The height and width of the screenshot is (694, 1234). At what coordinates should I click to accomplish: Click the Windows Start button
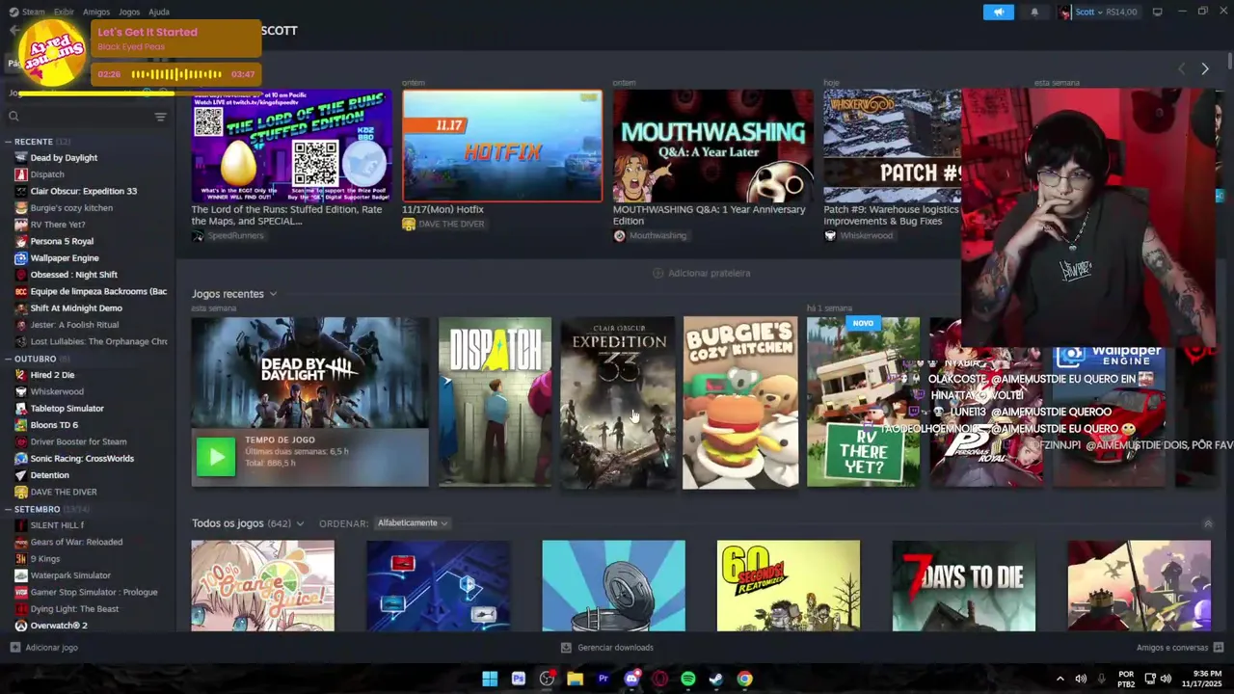click(x=490, y=679)
